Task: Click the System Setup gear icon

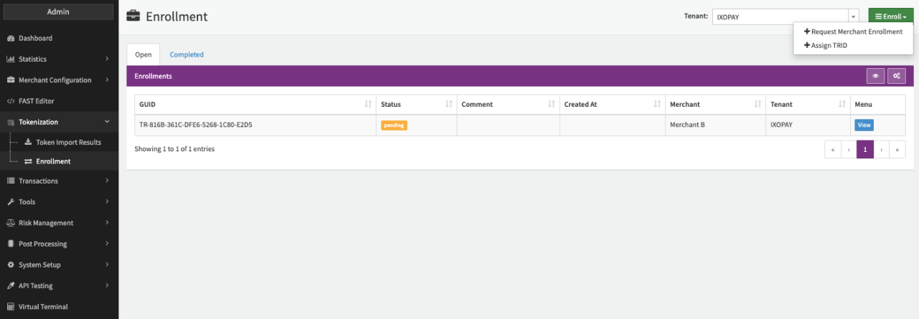Action: [11, 265]
